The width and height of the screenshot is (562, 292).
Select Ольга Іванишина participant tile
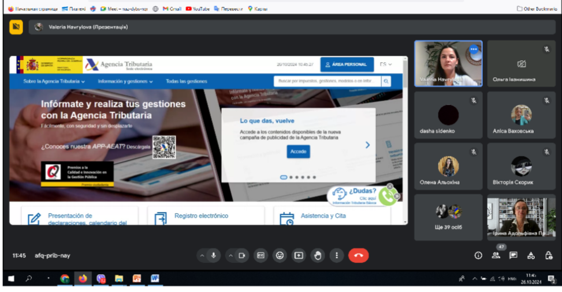pos(521,63)
